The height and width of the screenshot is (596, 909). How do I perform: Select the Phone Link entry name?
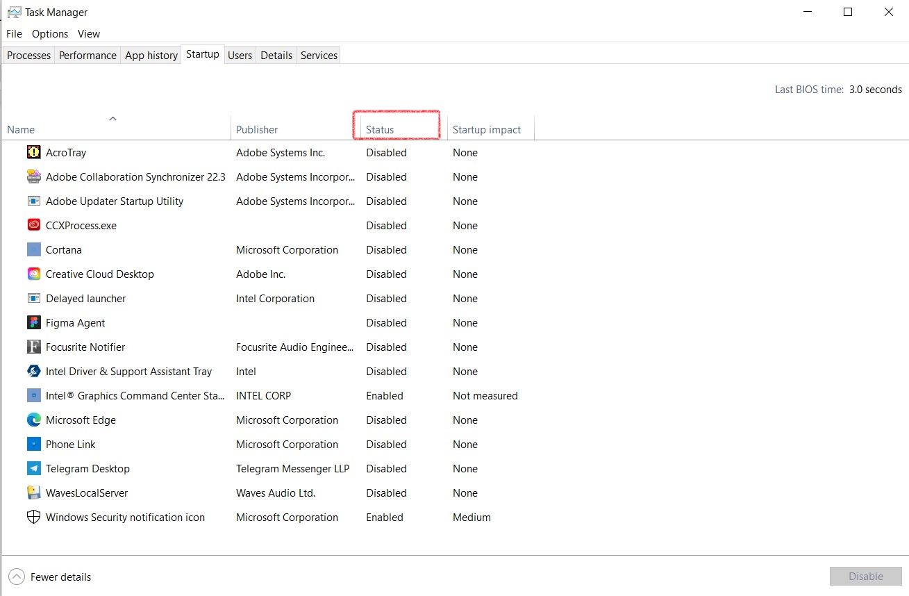[71, 444]
